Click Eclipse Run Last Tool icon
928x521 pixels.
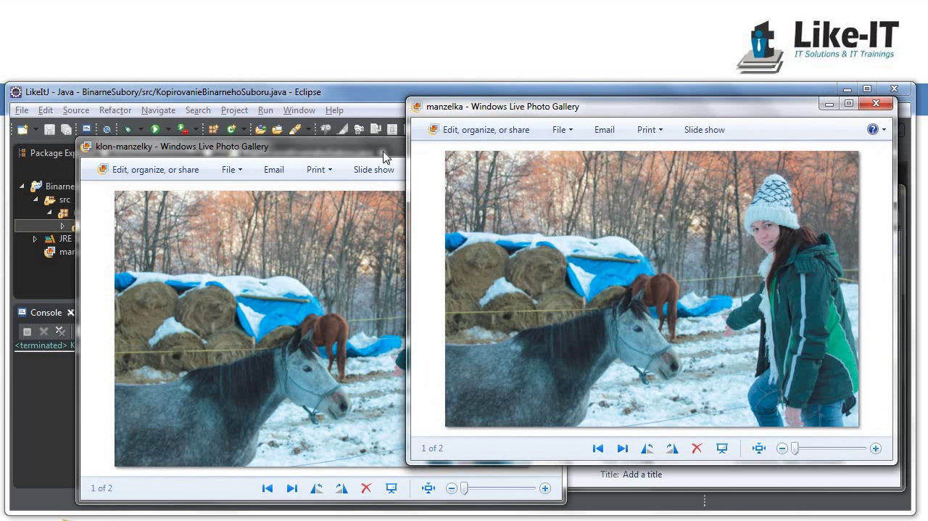[183, 129]
